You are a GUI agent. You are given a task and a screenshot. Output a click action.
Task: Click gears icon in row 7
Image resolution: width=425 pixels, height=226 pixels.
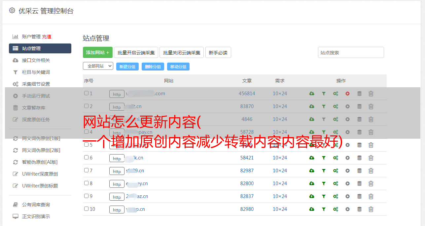tap(336, 171)
